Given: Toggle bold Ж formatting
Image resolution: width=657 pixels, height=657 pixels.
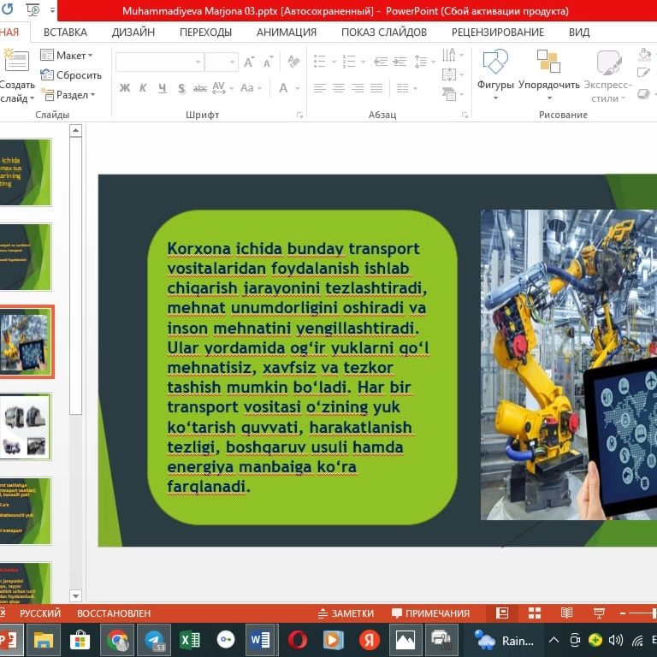Looking at the screenshot, I should click(x=125, y=88).
